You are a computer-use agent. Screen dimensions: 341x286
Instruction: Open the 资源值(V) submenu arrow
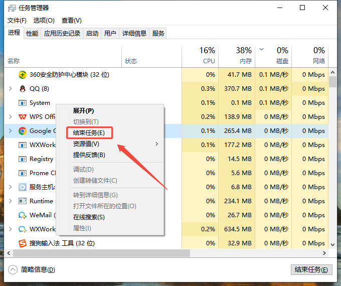[x=157, y=144]
